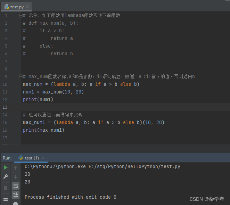Click the '# else:' comment on line 5

38,46
